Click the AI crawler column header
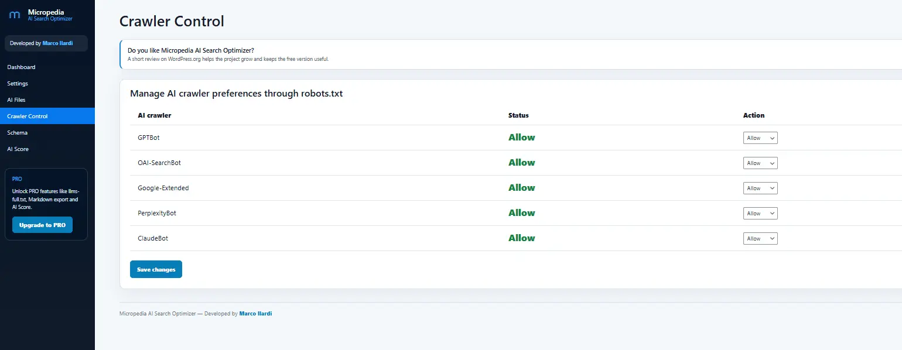 (x=155, y=115)
